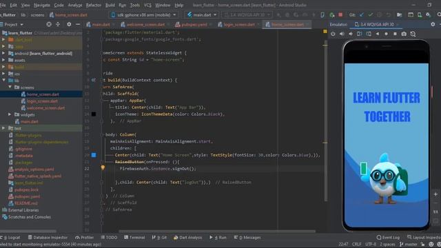Expand the widgets folder

click(x=10, y=114)
